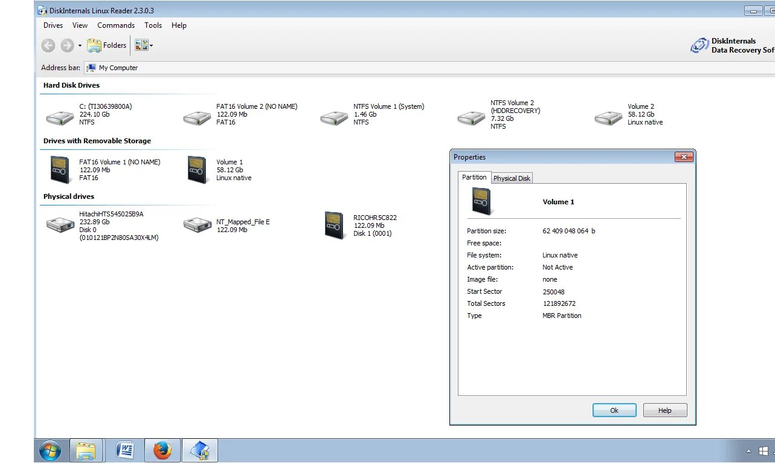Click the Forward navigation arrow
This screenshot has height=463, width=775.
[67, 45]
